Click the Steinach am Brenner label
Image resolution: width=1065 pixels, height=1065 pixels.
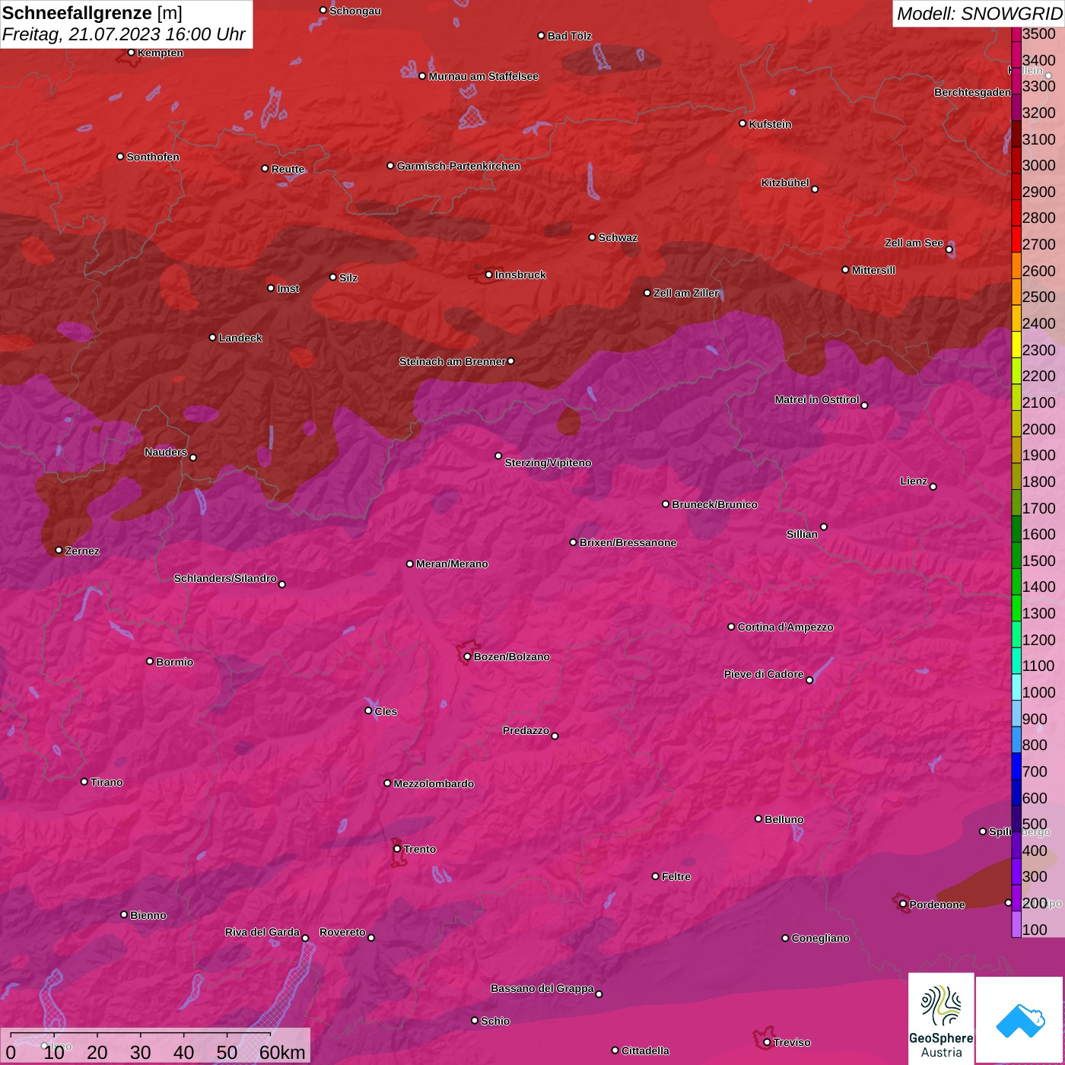[452, 361]
